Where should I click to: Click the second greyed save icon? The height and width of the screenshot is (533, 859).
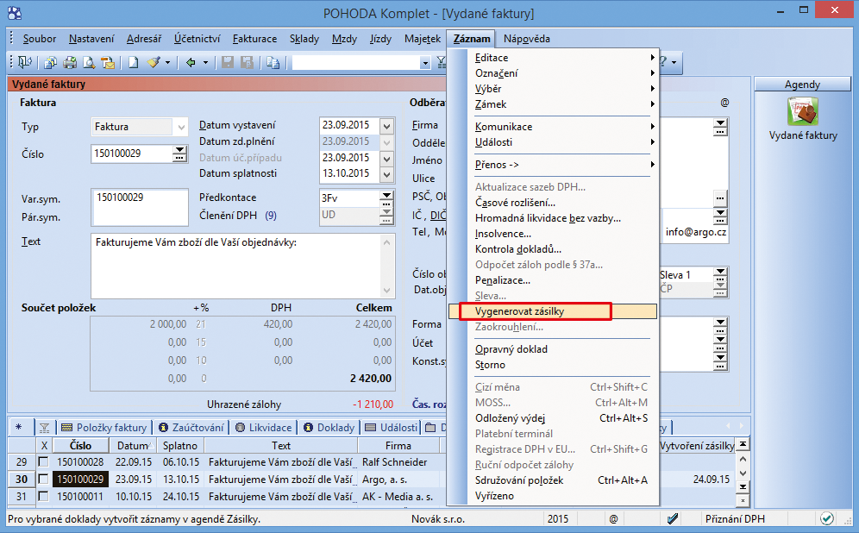pos(247,62)
